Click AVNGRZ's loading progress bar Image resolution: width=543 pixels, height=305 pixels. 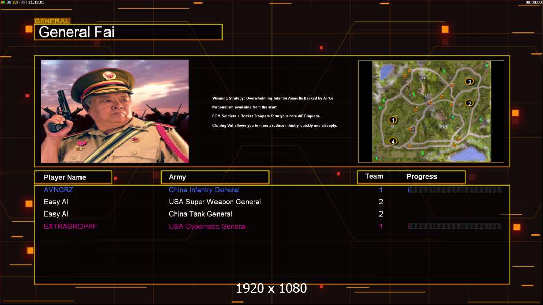(454, 189)
